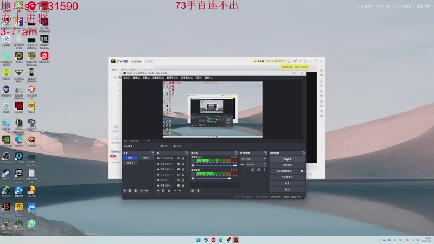The width and height of the screenshot is (434, 244).
Task: Remove the transition with the trash icon
Action: click(x=259, y=170)
